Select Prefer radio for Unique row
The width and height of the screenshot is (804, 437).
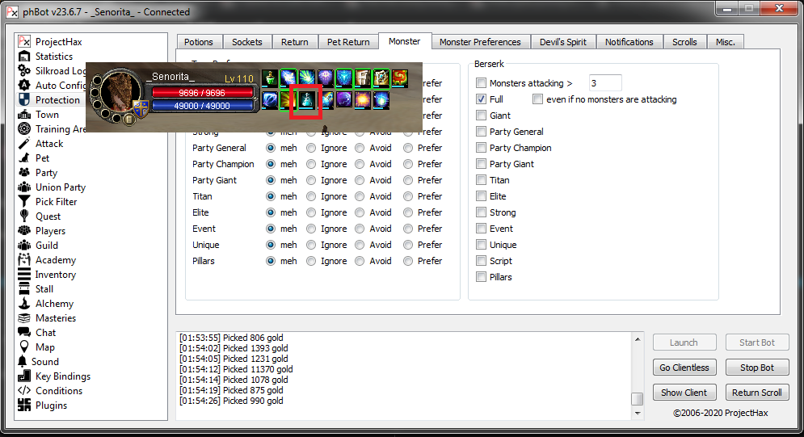[x=408, y=245]
